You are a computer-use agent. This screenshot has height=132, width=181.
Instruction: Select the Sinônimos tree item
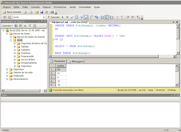coord(26,53)
